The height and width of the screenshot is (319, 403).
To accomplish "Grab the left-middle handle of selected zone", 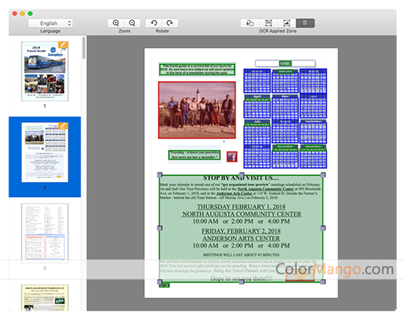I will tap(160, 228).
